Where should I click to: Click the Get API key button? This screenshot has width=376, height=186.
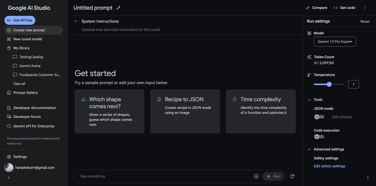20,20
